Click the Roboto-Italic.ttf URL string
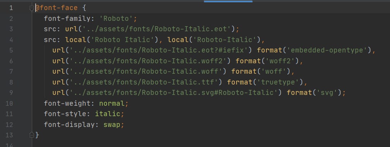 point(144,82)
